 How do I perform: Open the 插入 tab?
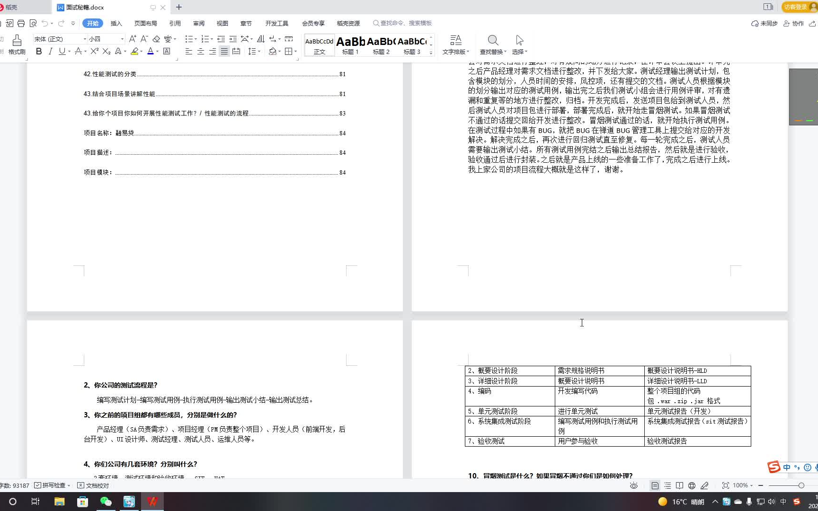click(x=116, y=23)
